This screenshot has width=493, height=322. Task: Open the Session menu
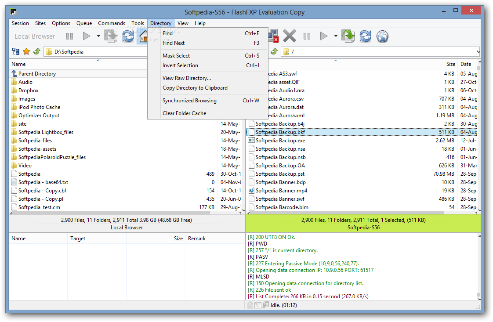(x=21, y=23)
